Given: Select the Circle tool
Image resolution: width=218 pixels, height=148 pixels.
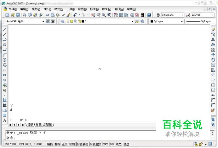Looking at the screenshot, I should (x=5, y=60).
